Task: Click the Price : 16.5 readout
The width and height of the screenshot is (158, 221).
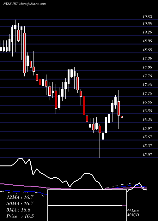Action: point(20,216)
